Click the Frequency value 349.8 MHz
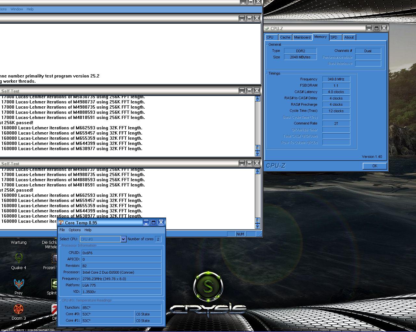Screen dimensions: 416x332 point(336,79)
